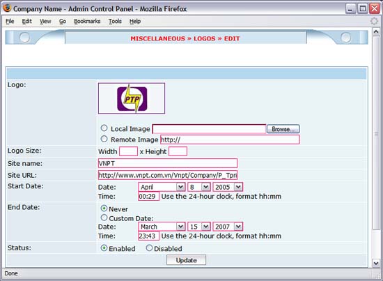Click the scrollbar up arrow
The width and height of the screenshot is (383, 281).
pyautogui.click(x=376, y=31)
